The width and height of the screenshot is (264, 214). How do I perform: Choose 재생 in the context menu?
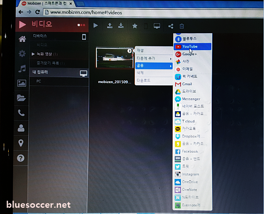click(154, 51)
